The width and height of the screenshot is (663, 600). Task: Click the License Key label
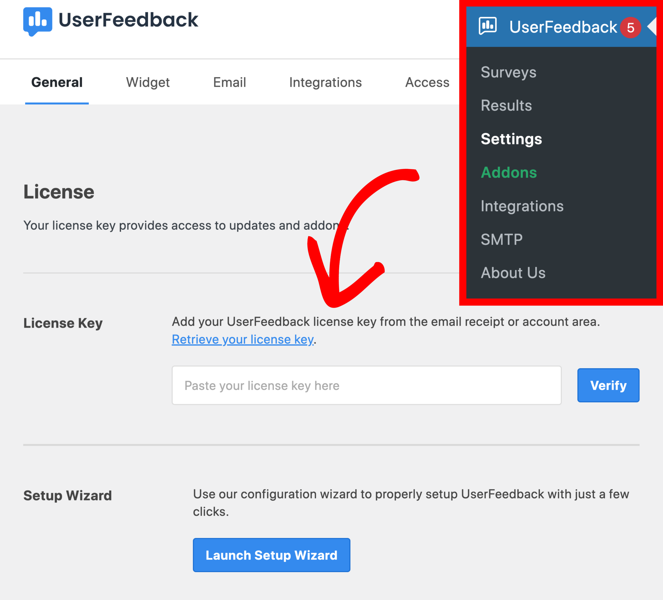(x=63, y=323)
